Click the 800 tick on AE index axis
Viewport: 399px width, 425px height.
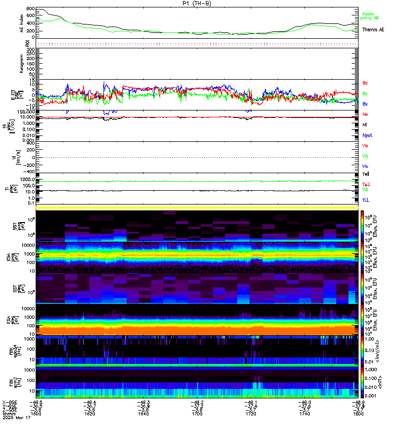[30, 8]
